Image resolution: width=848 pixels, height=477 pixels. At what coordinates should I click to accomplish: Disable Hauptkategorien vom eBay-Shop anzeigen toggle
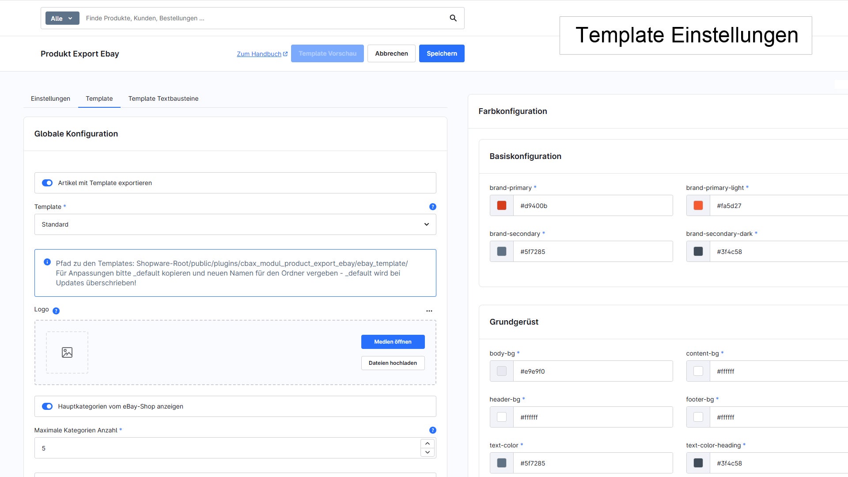click(47, 406)
